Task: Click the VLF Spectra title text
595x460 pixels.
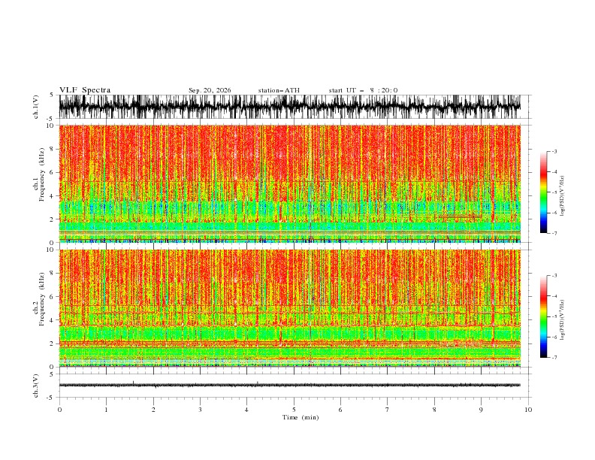Action: (x=85, y=90)
